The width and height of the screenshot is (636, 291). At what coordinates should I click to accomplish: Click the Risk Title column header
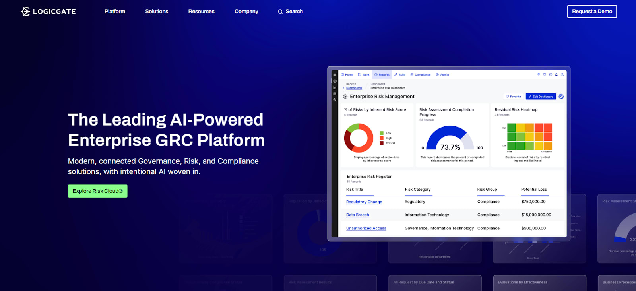click(x=355, y=190)
